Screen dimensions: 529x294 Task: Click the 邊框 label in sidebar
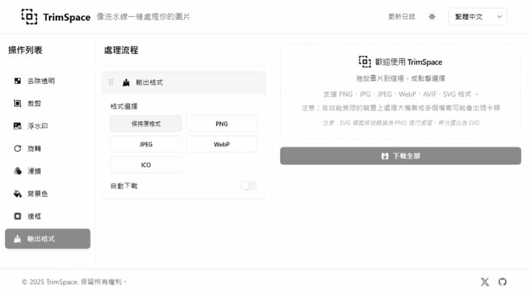tap(34, 216)
